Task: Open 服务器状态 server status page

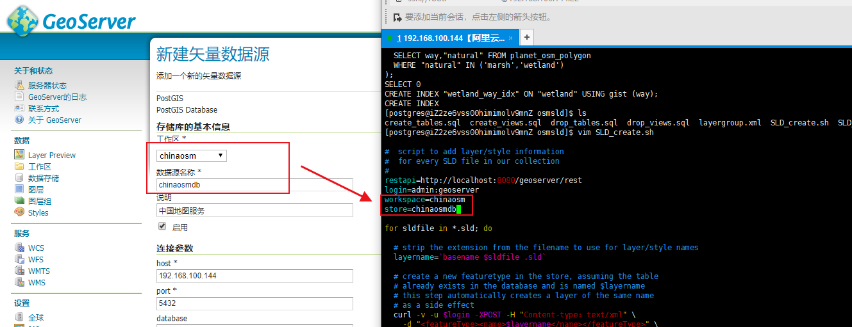Action: [47, 85]
